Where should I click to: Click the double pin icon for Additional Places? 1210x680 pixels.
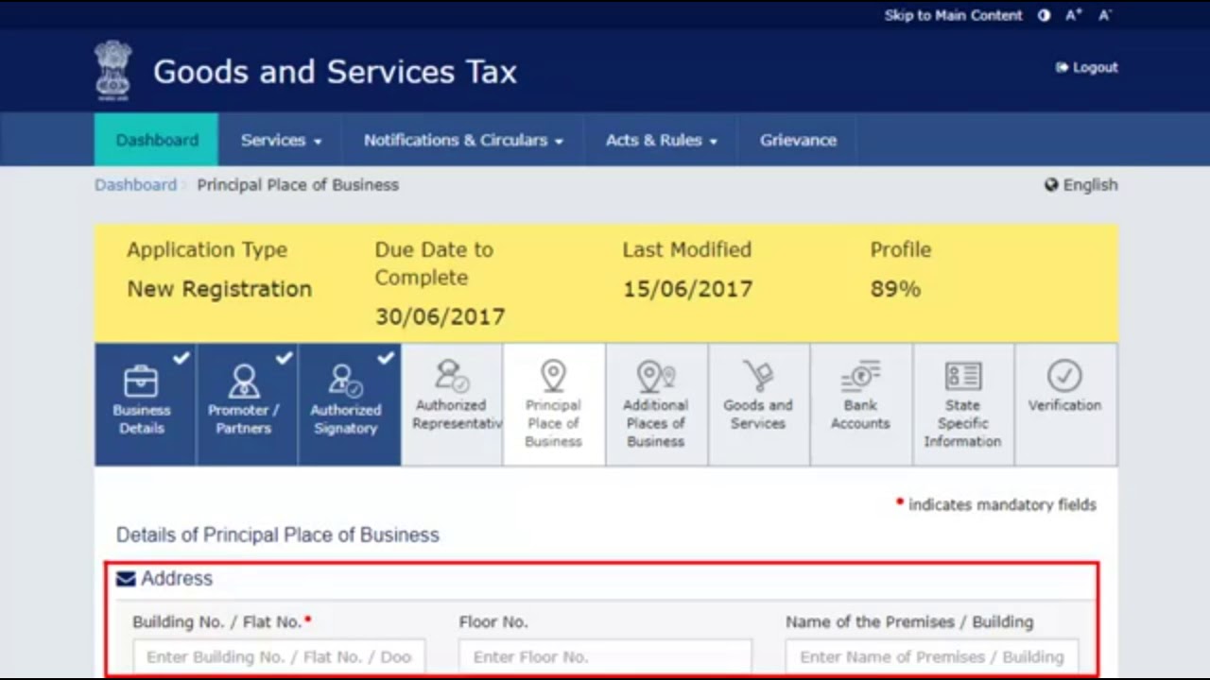(x=655, y=376)
